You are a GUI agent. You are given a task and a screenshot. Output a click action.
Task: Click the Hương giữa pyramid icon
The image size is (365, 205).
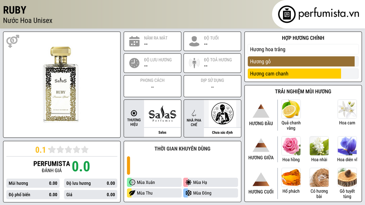(x=261, y=145)
